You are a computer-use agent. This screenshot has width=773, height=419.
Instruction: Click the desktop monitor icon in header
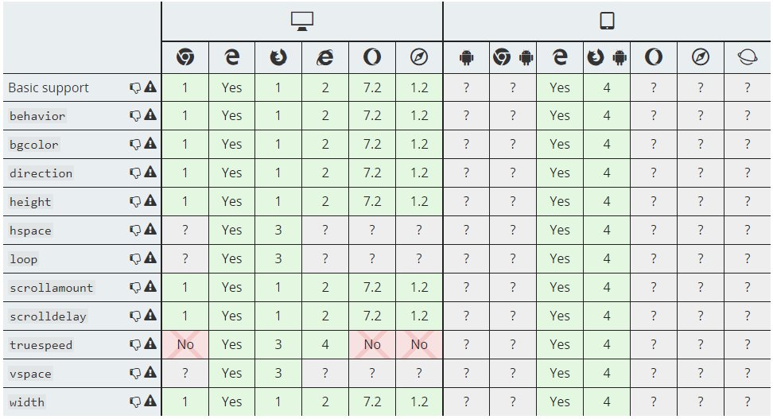[x=302, y=21]
